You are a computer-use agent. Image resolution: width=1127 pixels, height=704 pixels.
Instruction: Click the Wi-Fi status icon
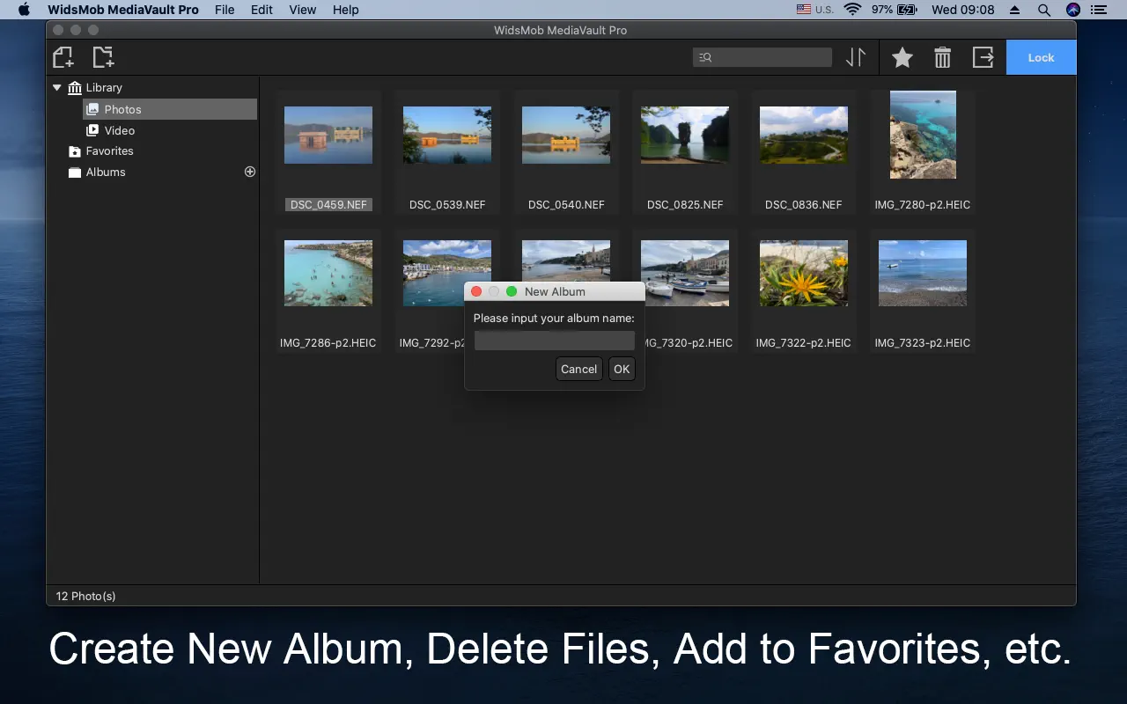coord(851,10)
